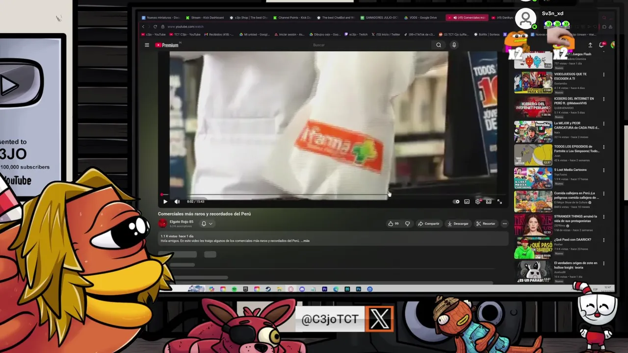
Task: Open Discord from the Windows taskbar
Action: click(x=302, y=289)
